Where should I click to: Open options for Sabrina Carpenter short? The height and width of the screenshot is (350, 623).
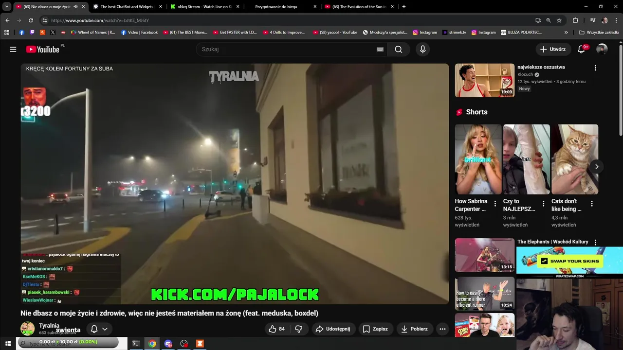495,204
